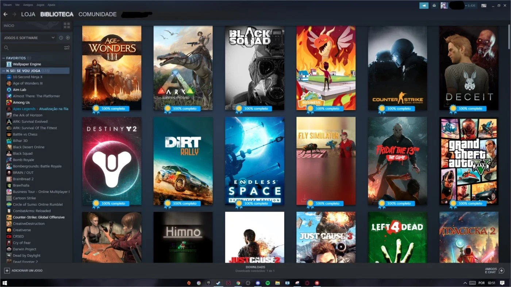The image size is (511, 287).
Task: Click the Among Us icon in sidebar
Action: [9, 102]
